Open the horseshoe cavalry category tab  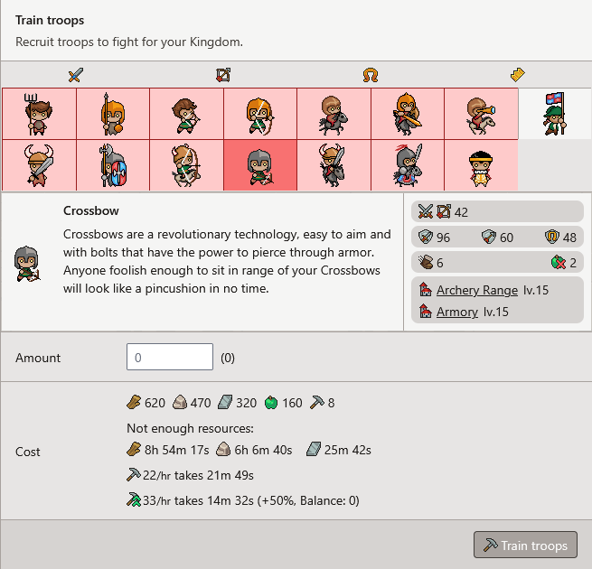371,75
